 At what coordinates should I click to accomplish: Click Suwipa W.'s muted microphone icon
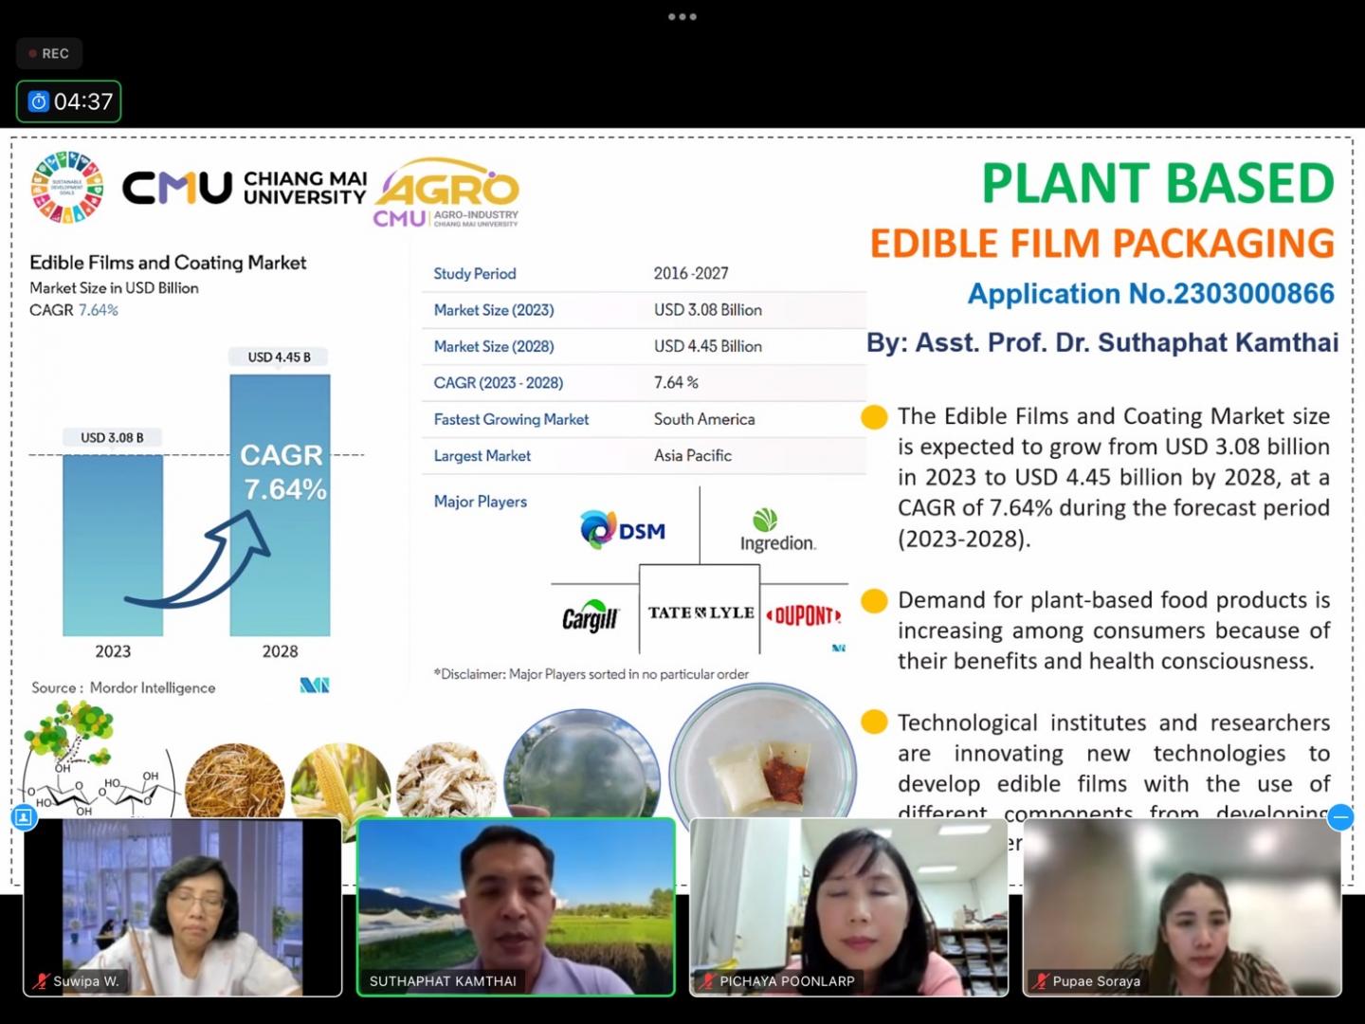click(x=41, y=981)
